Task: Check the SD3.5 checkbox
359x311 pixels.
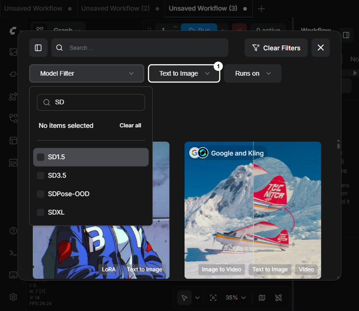Action: [41, 175]
